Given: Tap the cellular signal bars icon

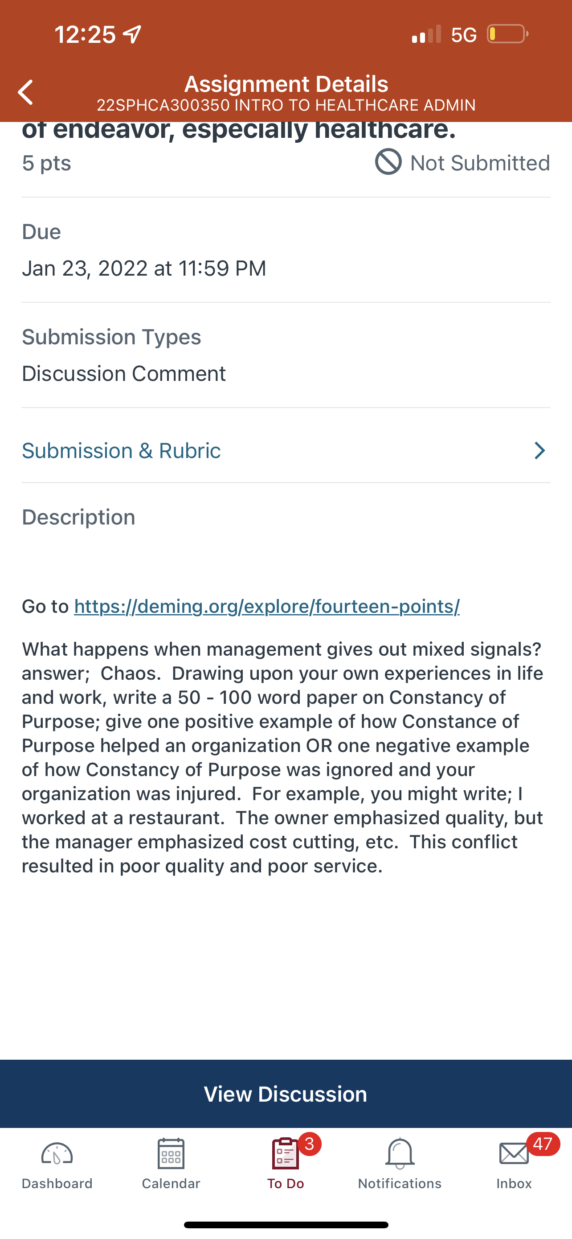Looking at the screenshot, I should click(426, 34).
